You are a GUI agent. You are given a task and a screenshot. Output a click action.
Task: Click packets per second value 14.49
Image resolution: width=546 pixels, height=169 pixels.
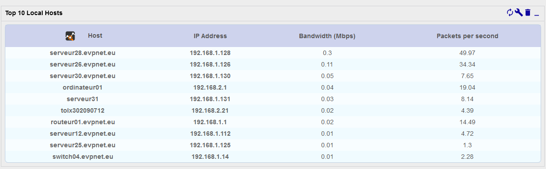pos(467,122)
